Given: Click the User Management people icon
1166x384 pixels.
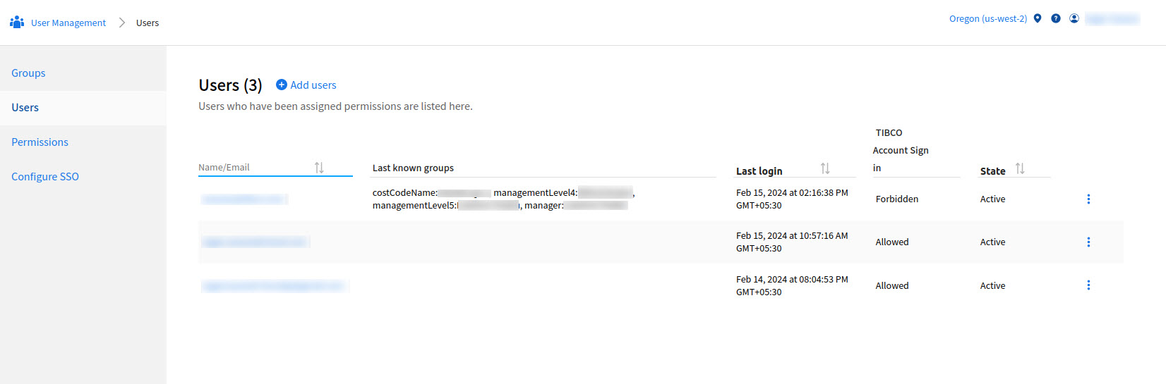Looking at the screenshot, I should [x=17, y=23].
